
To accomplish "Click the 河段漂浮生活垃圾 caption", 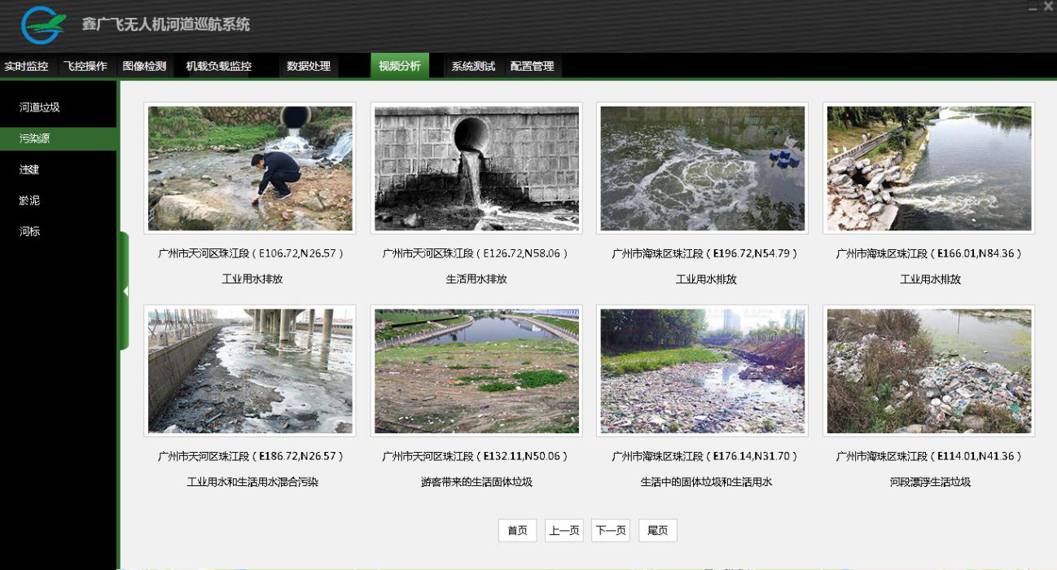I will pos(931,482).
